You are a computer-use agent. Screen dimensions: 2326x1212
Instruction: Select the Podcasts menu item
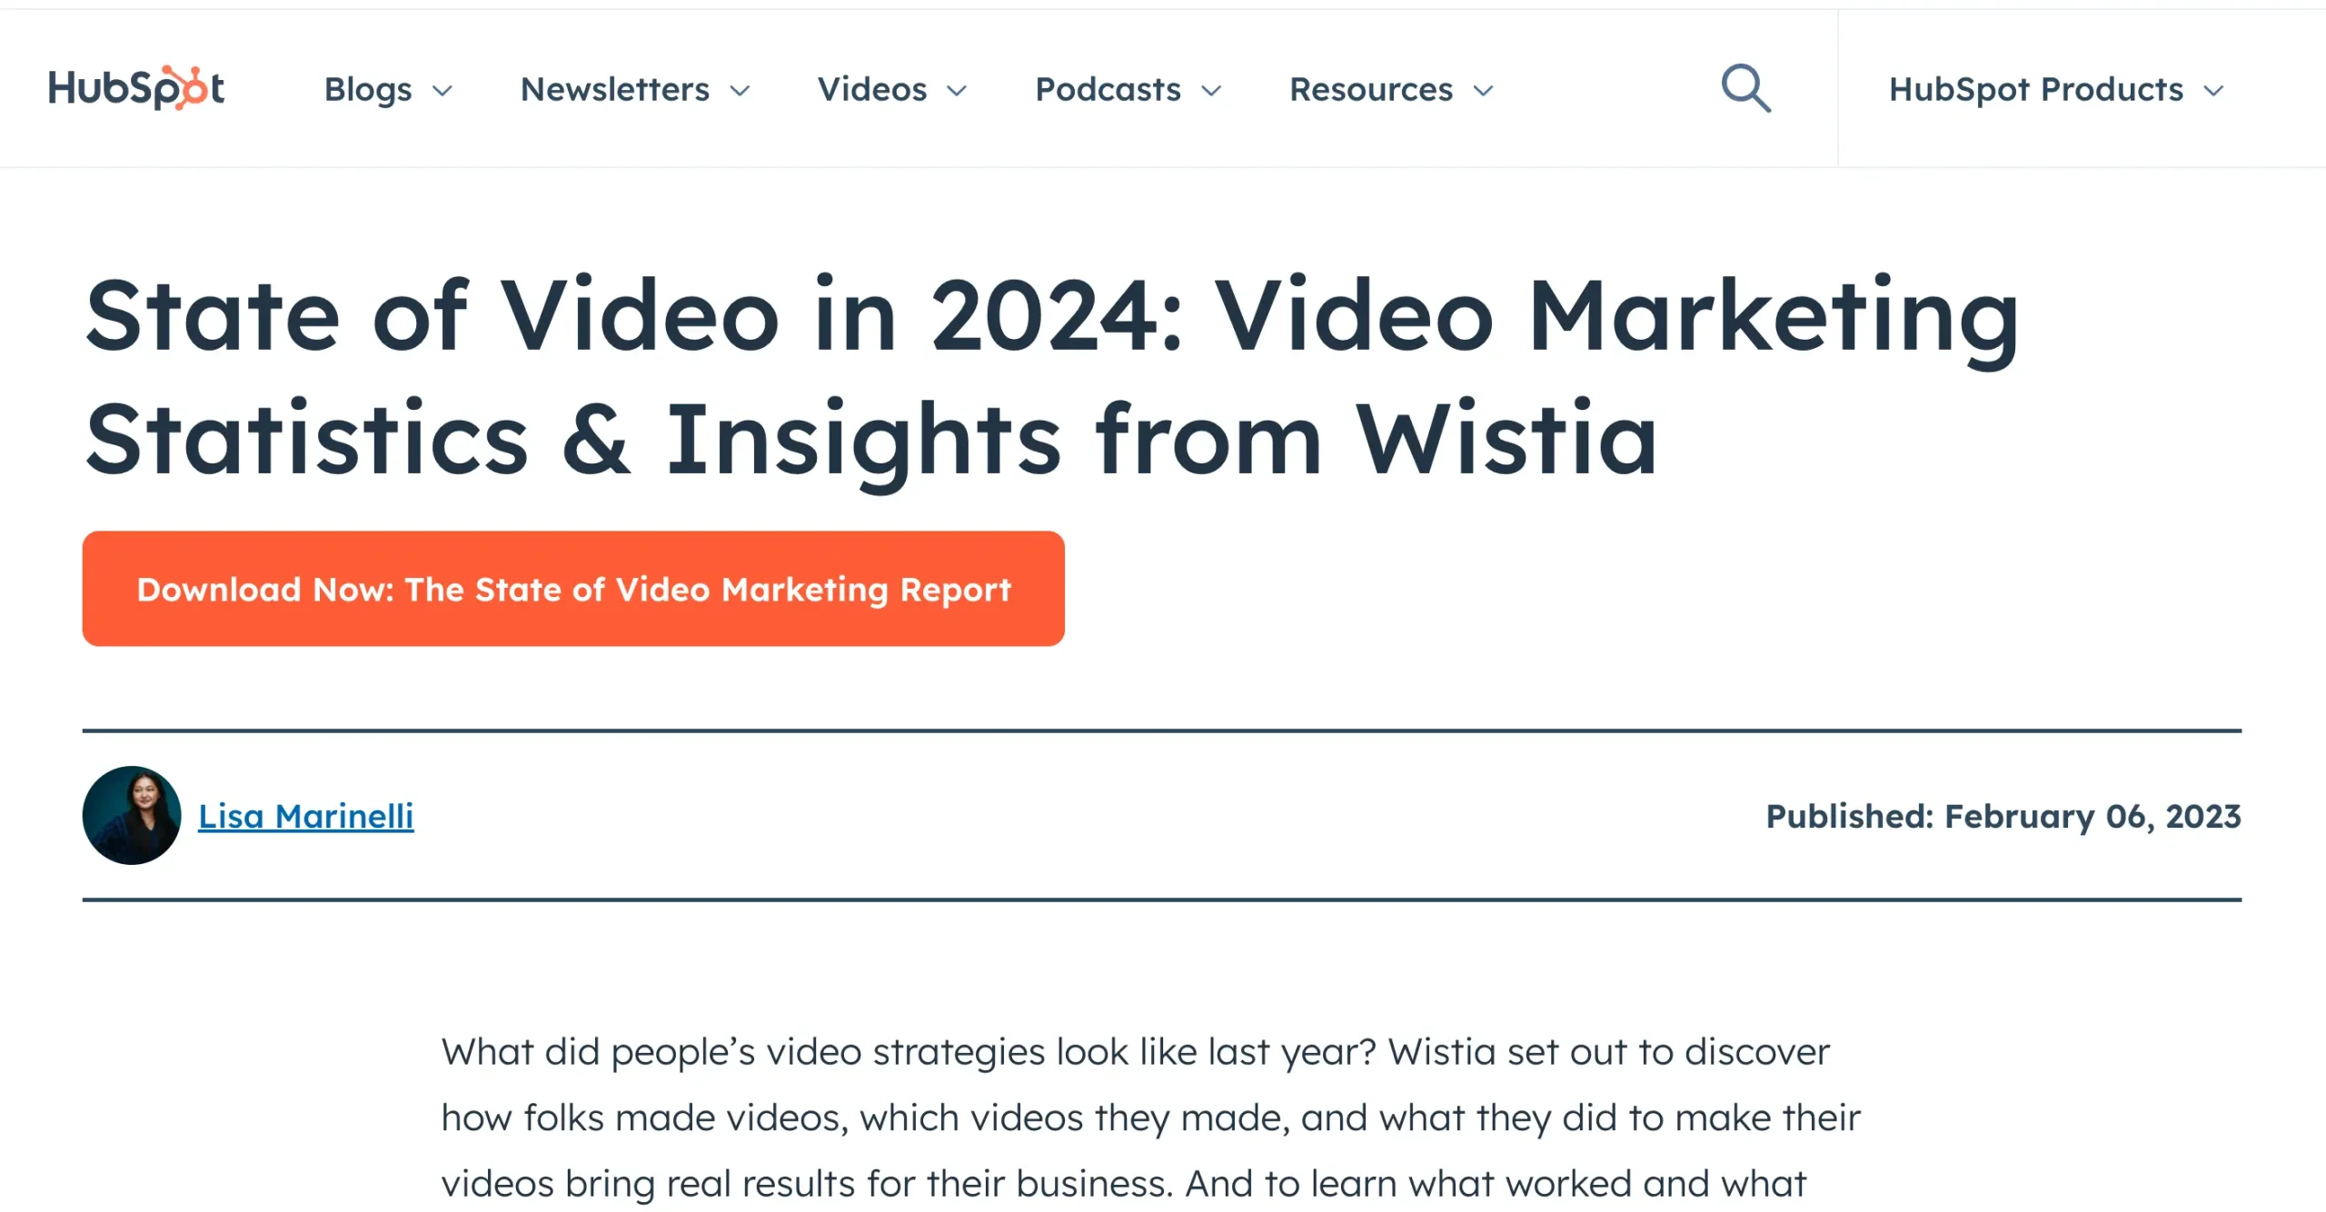[x=1108, y=89]
